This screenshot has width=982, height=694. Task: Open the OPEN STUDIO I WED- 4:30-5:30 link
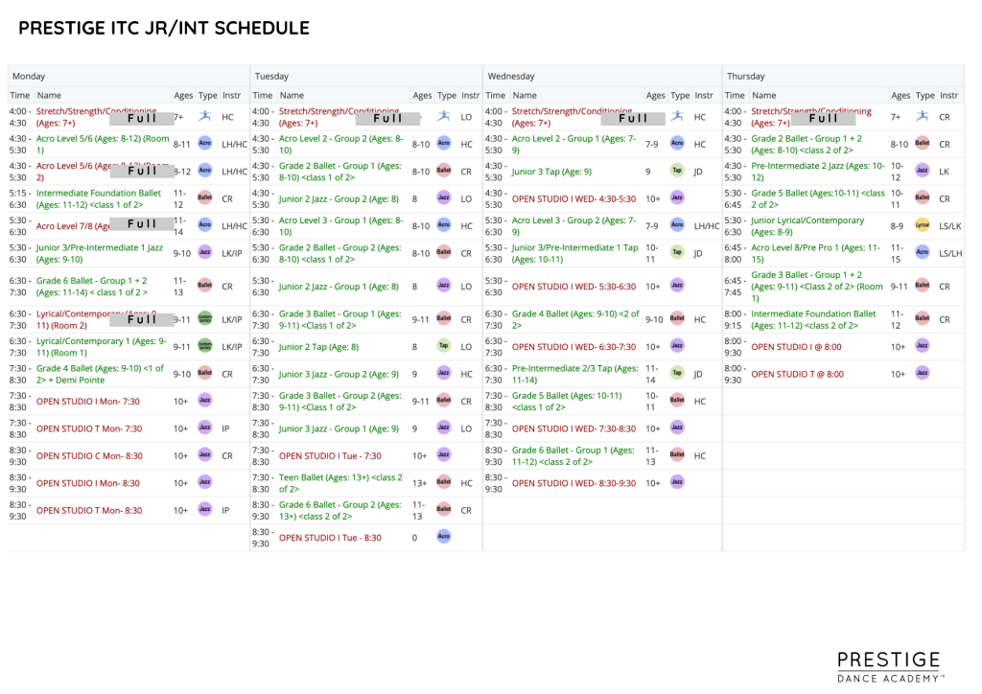[573, 198]
